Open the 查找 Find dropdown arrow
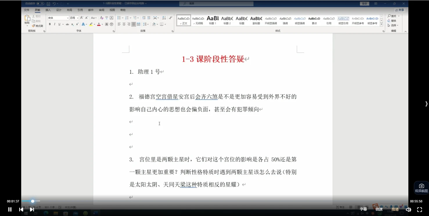Image resolution: width=429 pixels, height=216 pixels. point(399,16)
